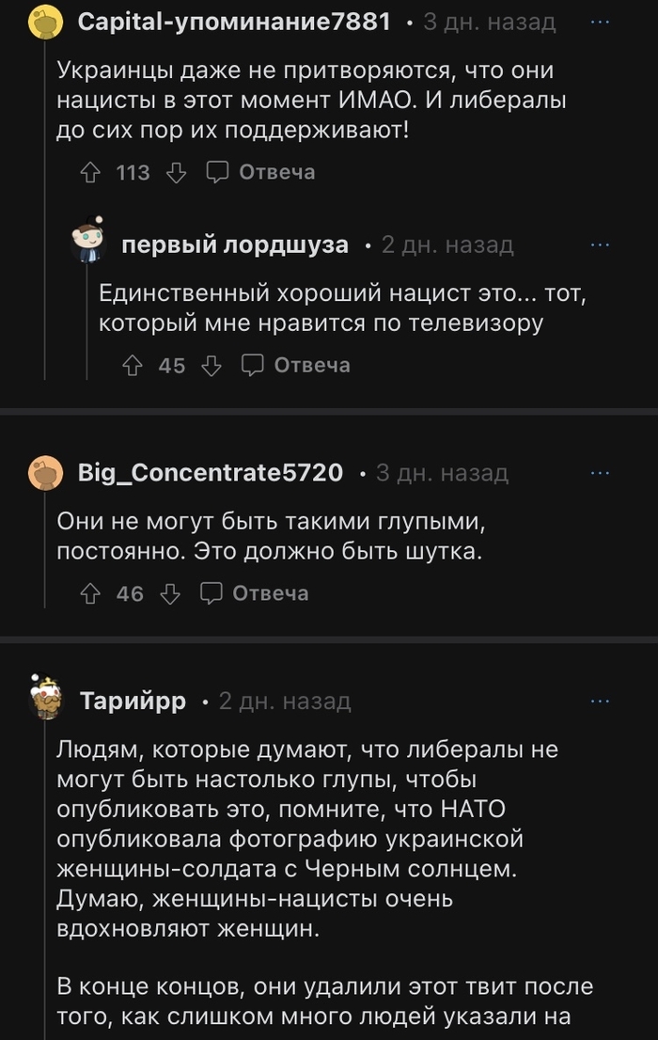
Task: Open Тарийрр avatar icon
Action: coord(47,698)
